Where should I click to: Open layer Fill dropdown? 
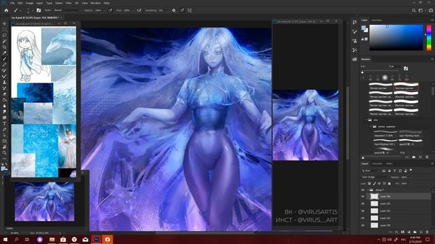[410, 184]
